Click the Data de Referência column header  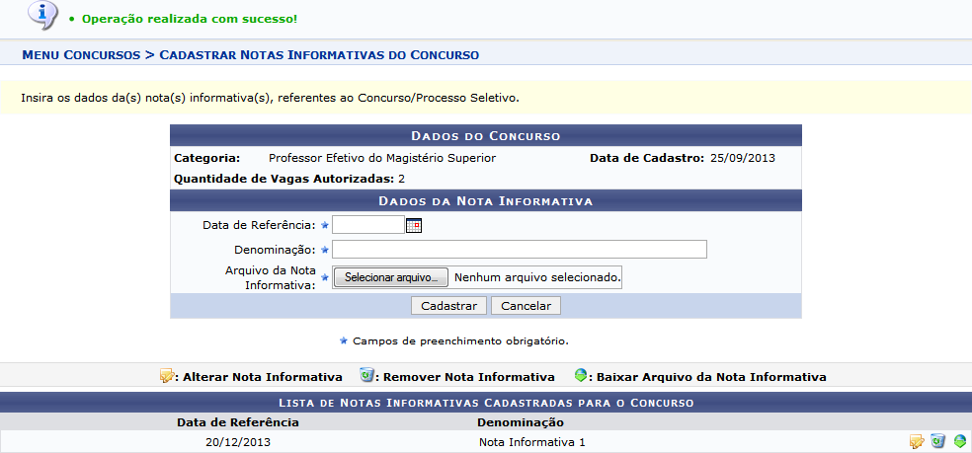pyautogui.click(x=237, y=421)
